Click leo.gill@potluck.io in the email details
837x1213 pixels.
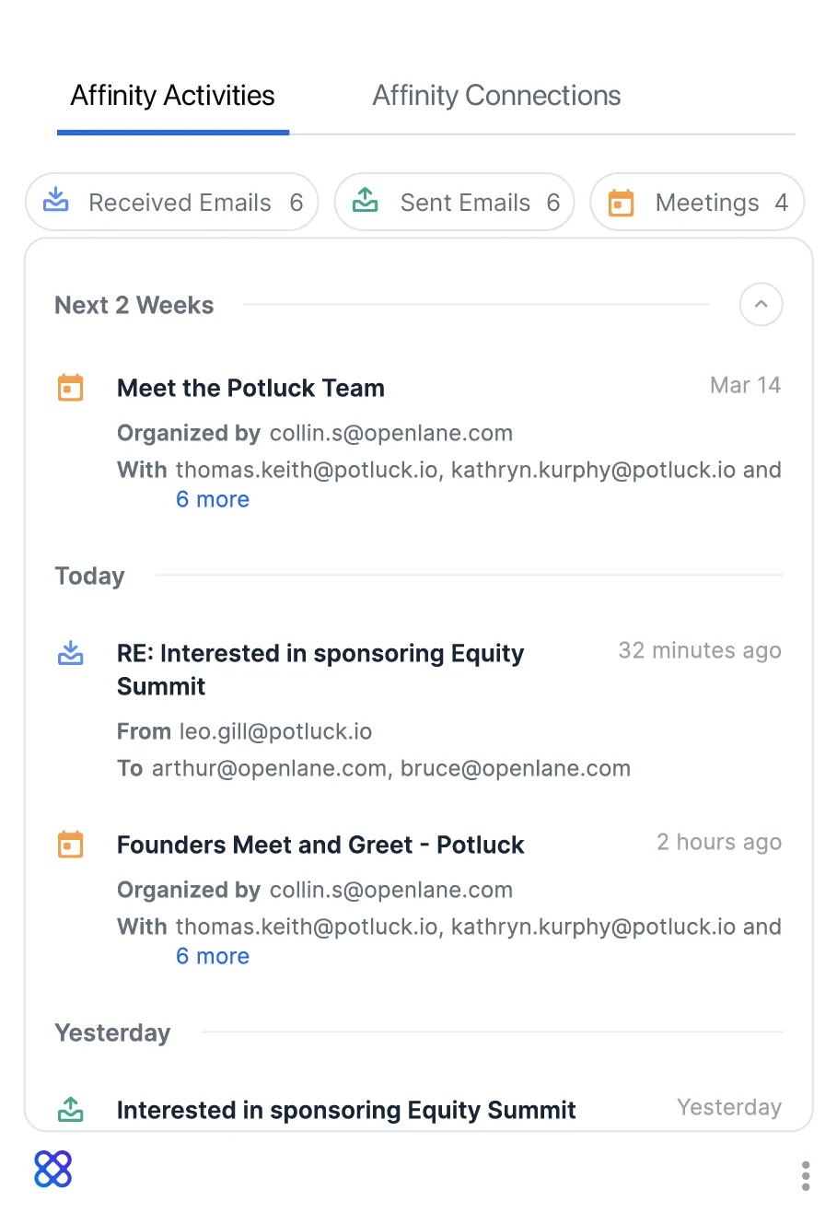(275, 731)
